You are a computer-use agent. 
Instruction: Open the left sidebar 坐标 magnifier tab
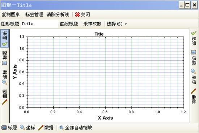[x=5, y=77]
